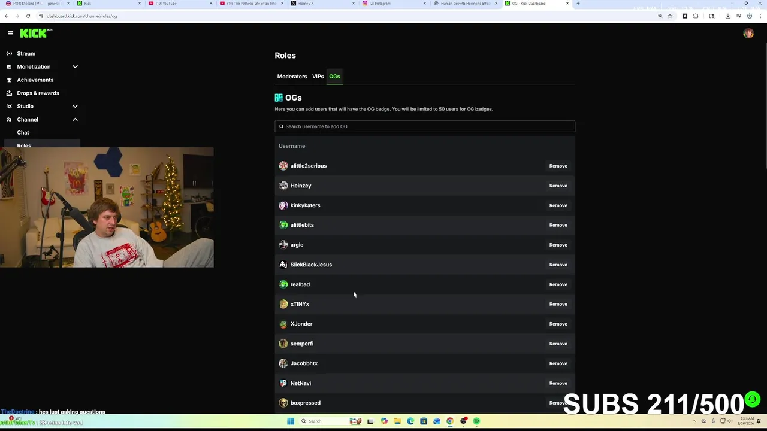Open the Windows Start menu
Image resolution: width=767 pixels, height=431 pixels.
click(x=291, y=421)
